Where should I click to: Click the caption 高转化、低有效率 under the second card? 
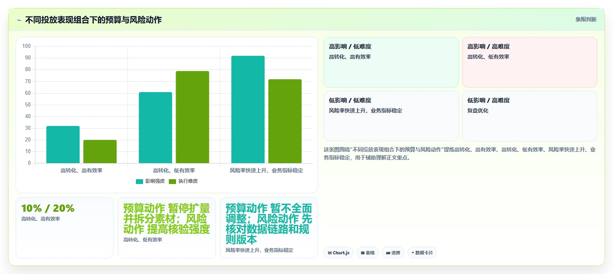point(143,240)
